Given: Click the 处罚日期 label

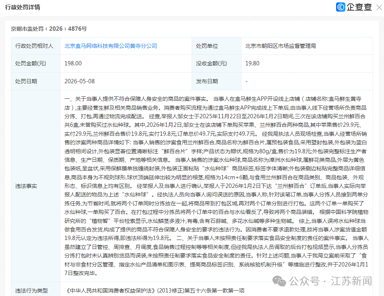Looking at the screenshot, I should (26, 81).
